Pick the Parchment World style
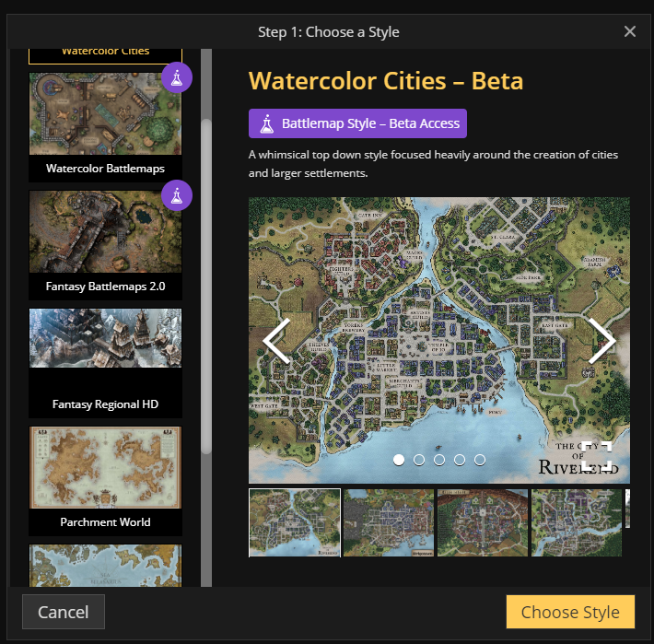The image size is (654, 644). click(105, 480)
